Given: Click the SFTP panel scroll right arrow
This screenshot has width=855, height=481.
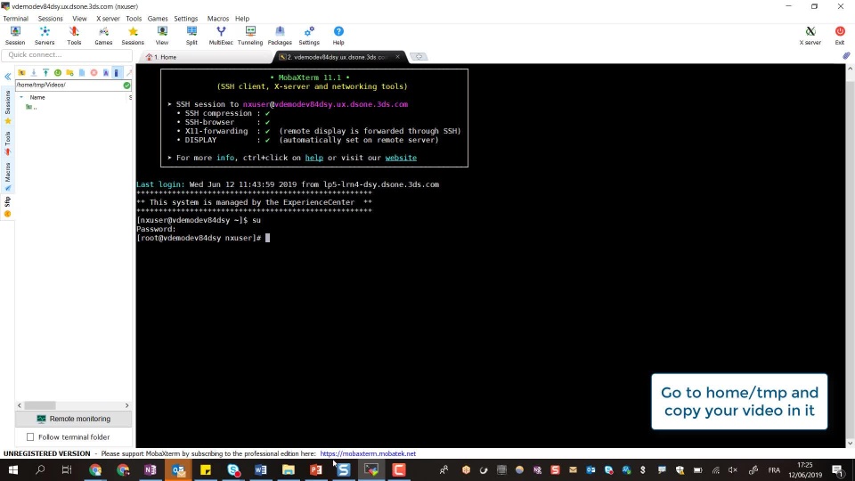Looking at the screenshot, I should (x=127, y=406).
